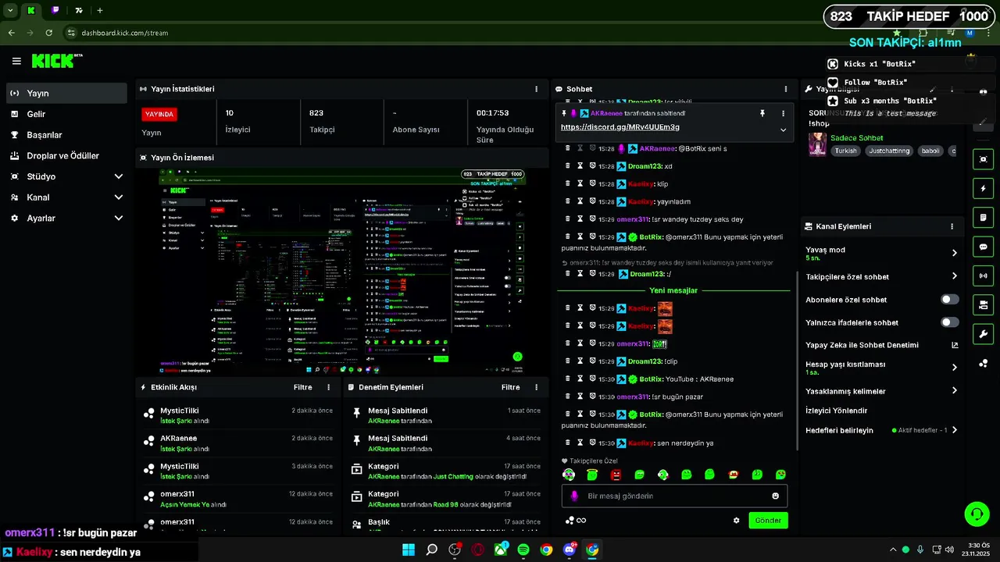1000x562 pixels.
Task: Collapse the pinned message with chevron
Action: [783, 130]
